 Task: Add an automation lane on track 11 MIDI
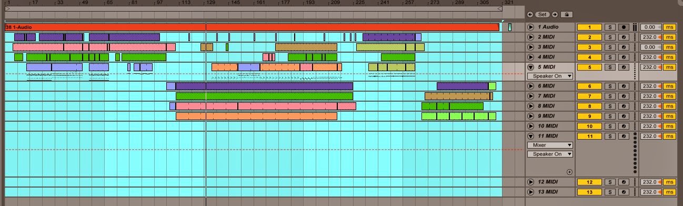[569, 172]
